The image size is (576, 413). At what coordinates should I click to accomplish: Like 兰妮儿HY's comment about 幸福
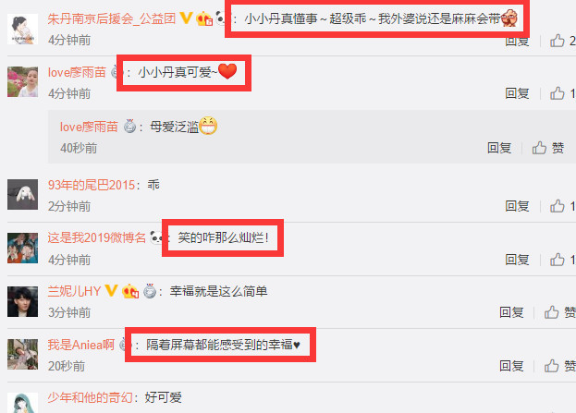[560, 312]
